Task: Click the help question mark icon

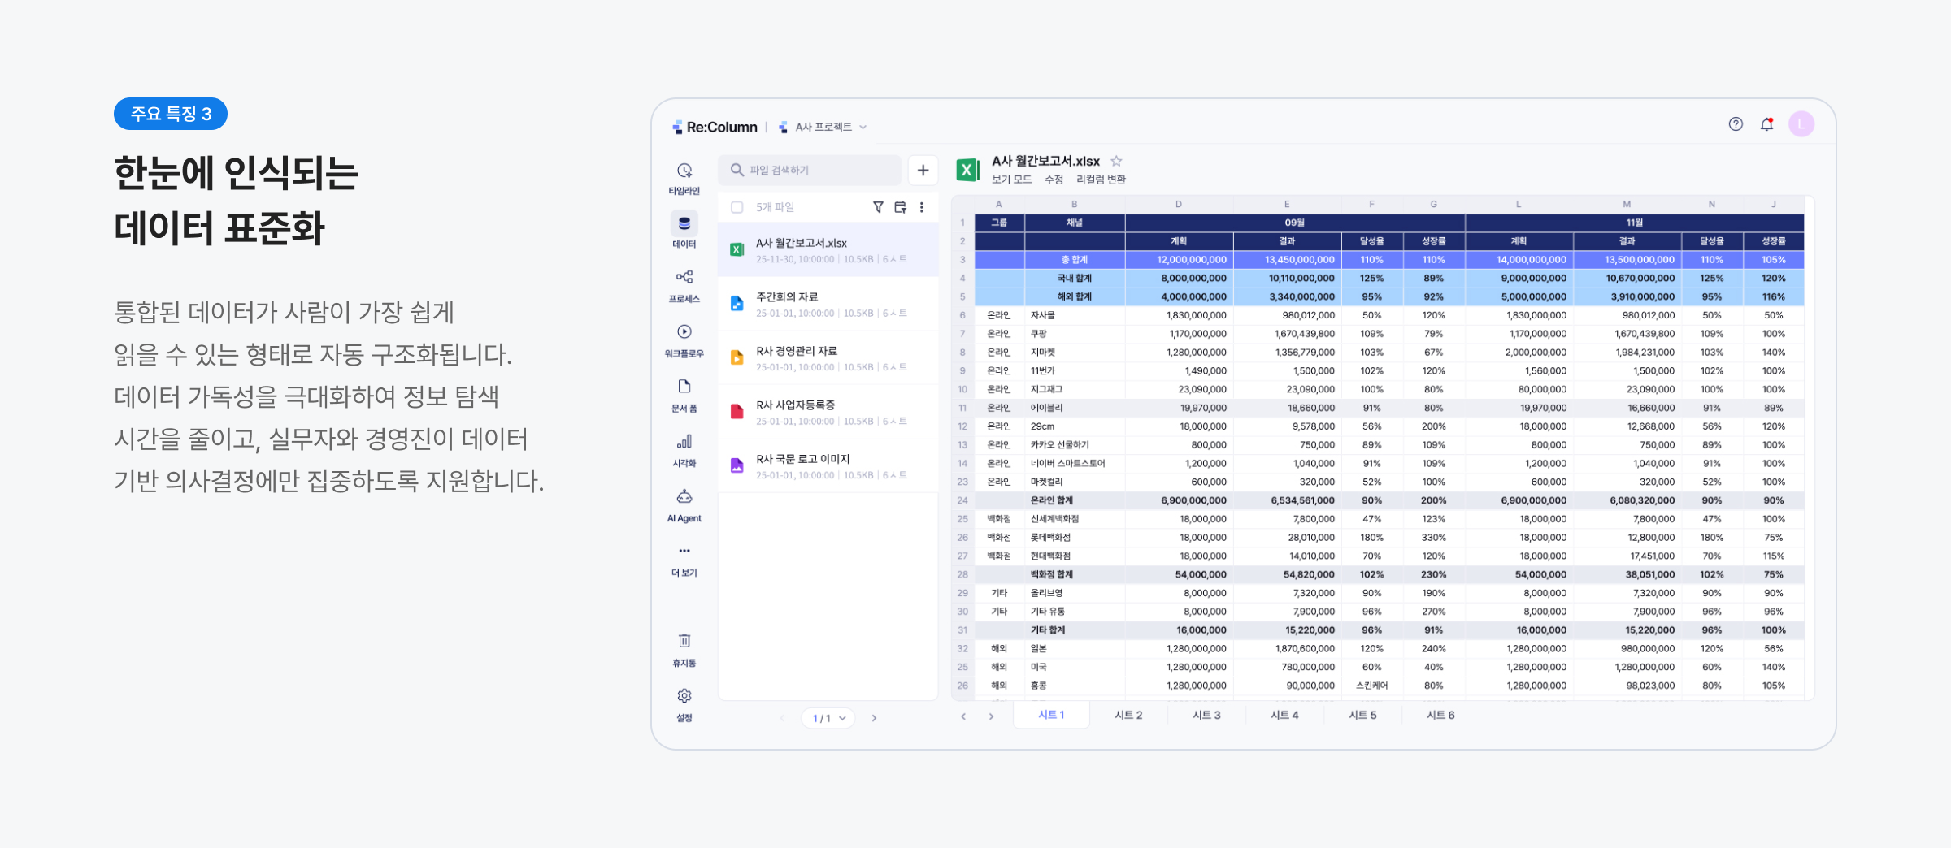Action: pyautogui.click(x=1736, y=124)
